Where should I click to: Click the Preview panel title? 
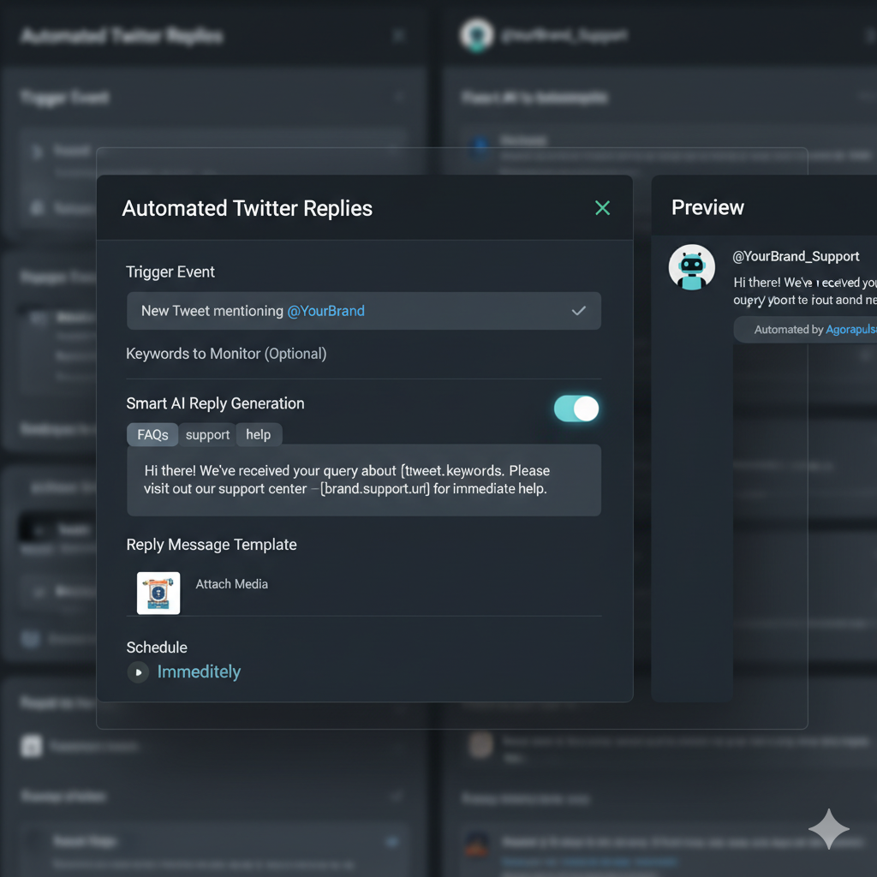coord(707,207)
